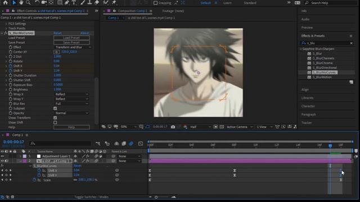Click the Home icon in toolbar

pos(5,2)
